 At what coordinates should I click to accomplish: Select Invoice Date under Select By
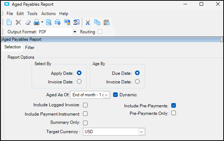79,82
